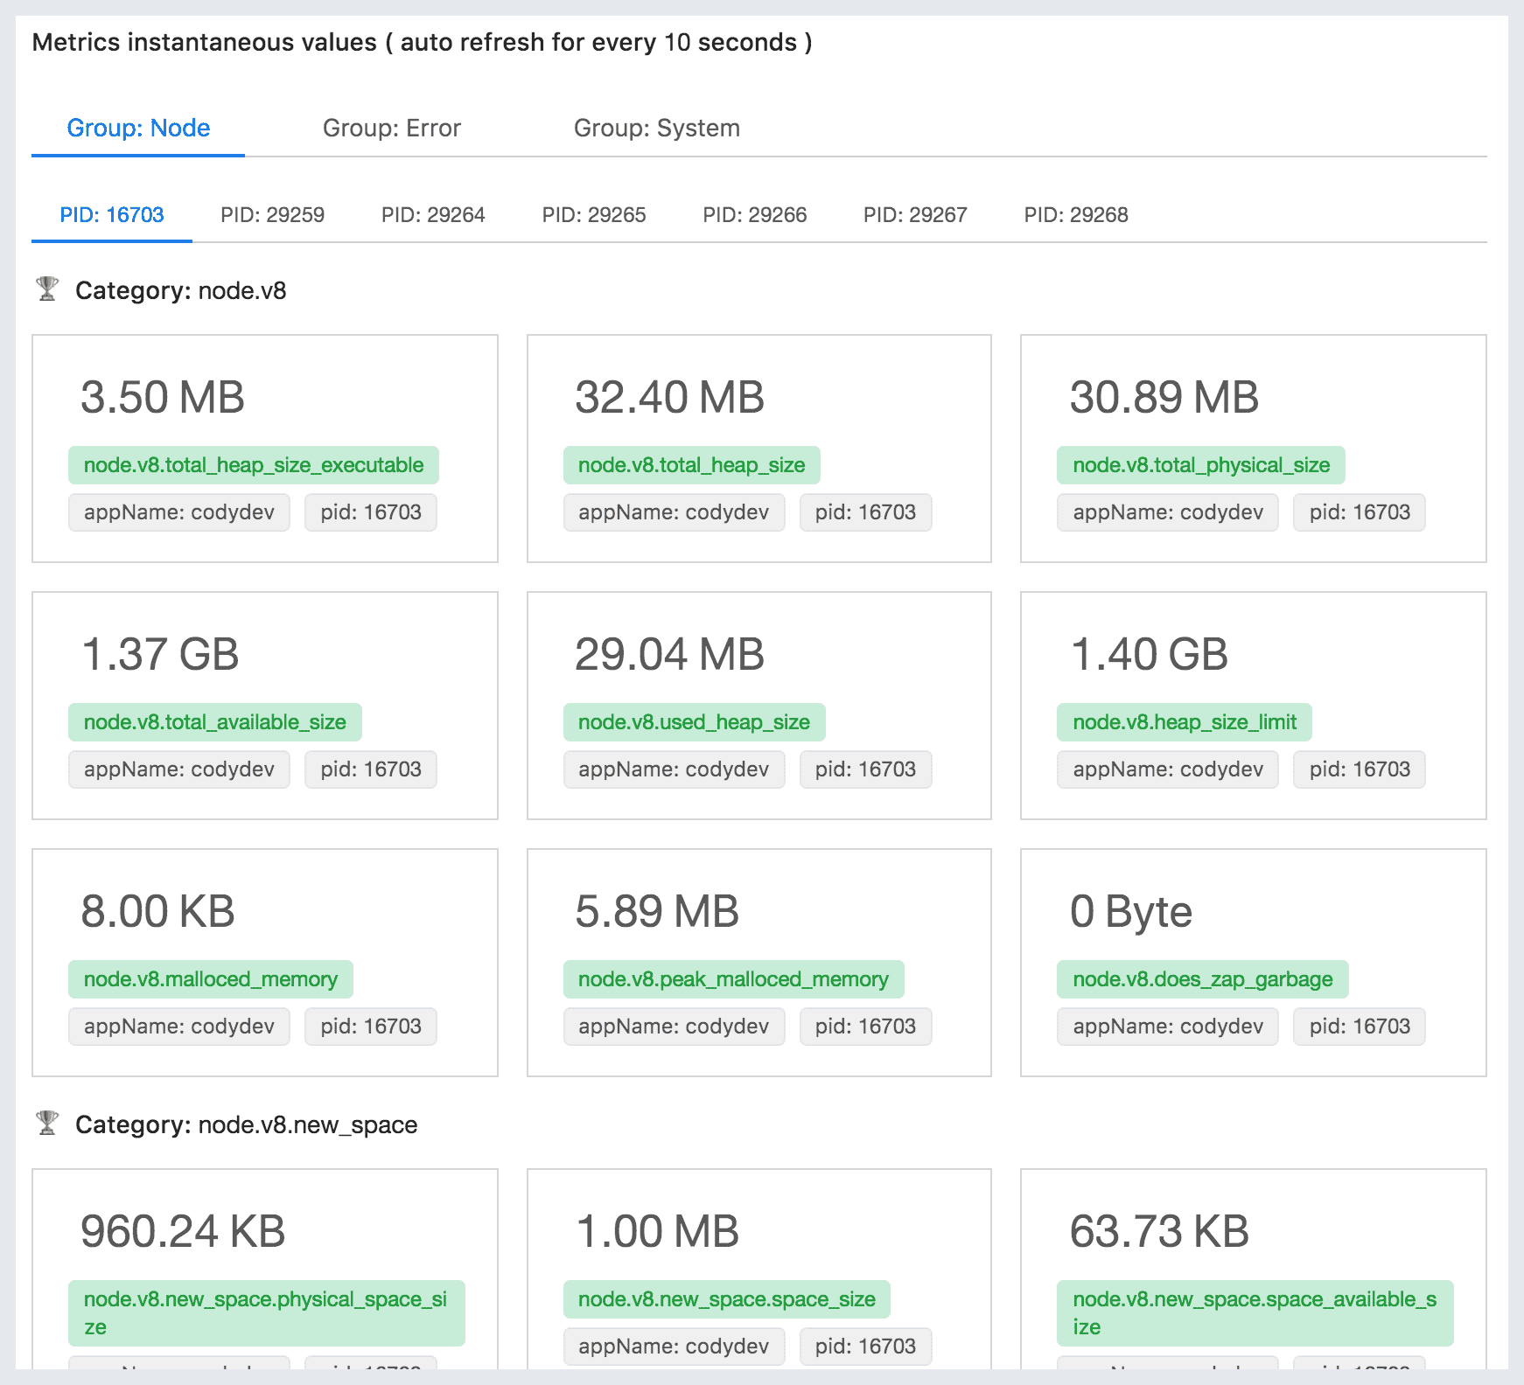The height and width of the screenshot is (1385, 1524).
Task: View metrics for PID: 29266
Action: click(754, 215)
